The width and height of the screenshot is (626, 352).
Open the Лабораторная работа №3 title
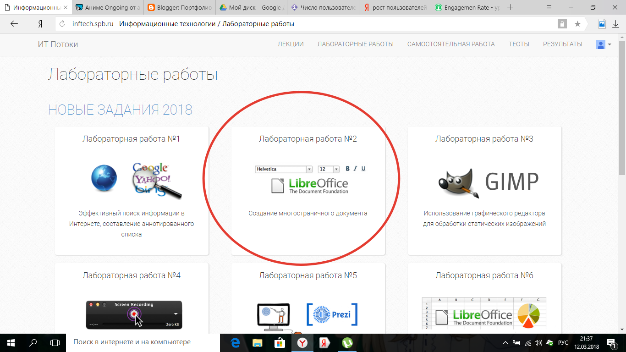click(484, 138)
